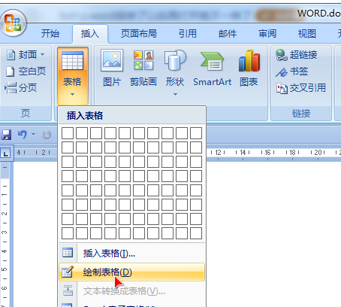Insert a picture with 图片
Viewport: 341px width, 307px height.
point(112,68)
